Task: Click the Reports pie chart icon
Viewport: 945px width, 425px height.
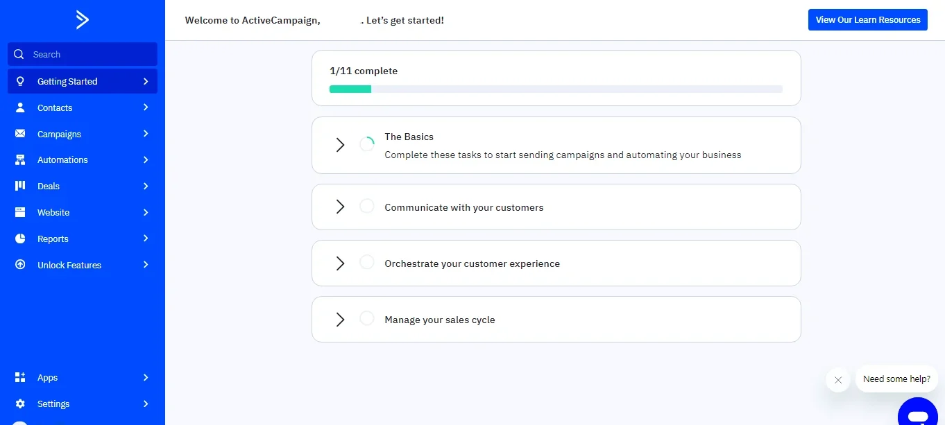Action: click(20, 238)
